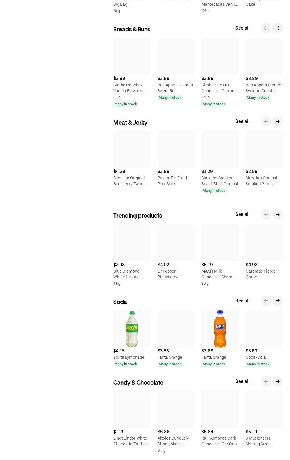See all Soda products
The width and height of the screenshot is (290, 460).
pos(242,301)
